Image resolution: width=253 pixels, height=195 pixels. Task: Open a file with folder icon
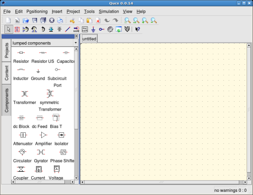(x=26, y=21)
